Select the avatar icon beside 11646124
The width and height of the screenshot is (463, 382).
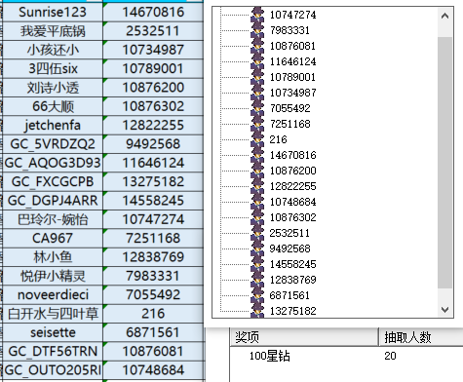(257, 61)
